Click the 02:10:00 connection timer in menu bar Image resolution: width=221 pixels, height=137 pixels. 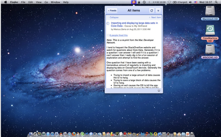click(159, 2)
